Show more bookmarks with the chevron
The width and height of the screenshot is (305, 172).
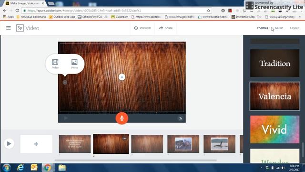[300, 17]
